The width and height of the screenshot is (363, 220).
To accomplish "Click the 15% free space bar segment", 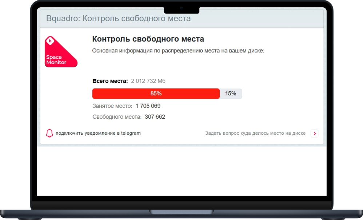I will point(230,94).
